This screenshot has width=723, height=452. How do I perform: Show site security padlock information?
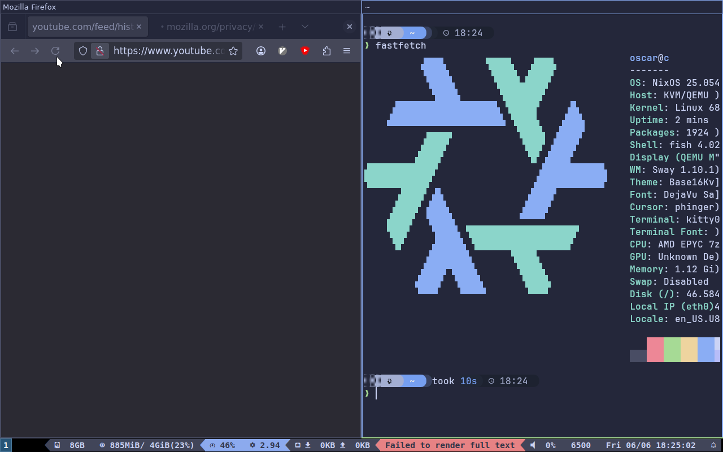pos(99,51)
